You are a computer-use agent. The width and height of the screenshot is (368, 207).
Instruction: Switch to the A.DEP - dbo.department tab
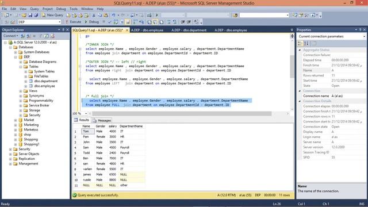pyautogui.click(x=189, y=30)
